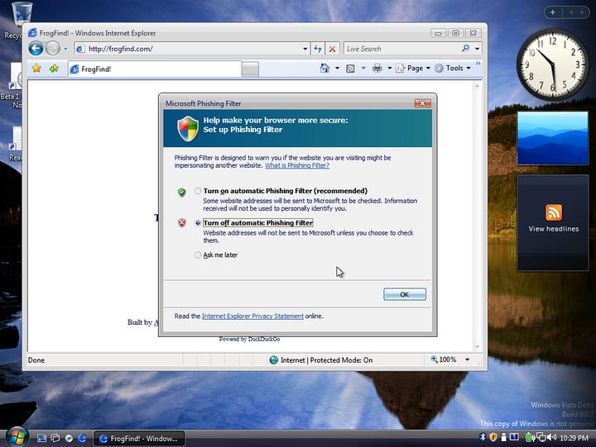The width and height of the screenshot is (596, 447).
Task: Expand the Home button dropdown arrow
Action: pos(337,69)
